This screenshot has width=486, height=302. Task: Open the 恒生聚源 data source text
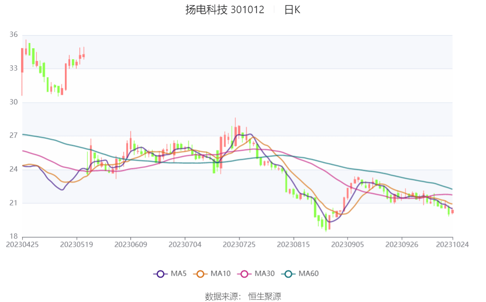pos(265,296)
